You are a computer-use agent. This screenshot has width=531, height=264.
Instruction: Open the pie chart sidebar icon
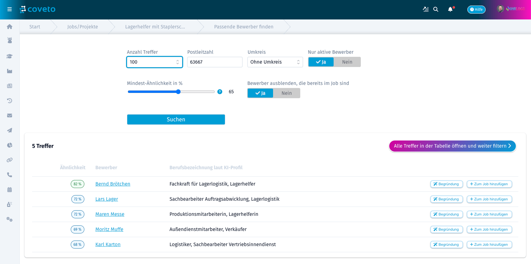10,145
